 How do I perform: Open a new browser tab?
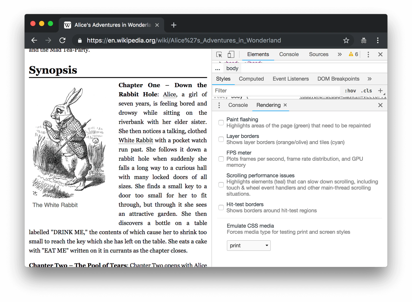(174, 25)
